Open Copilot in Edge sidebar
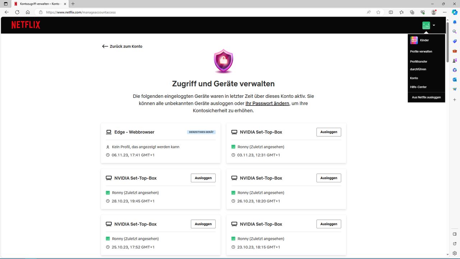The height and width of the screenshot is (259, 460). [x=455, y=12]
